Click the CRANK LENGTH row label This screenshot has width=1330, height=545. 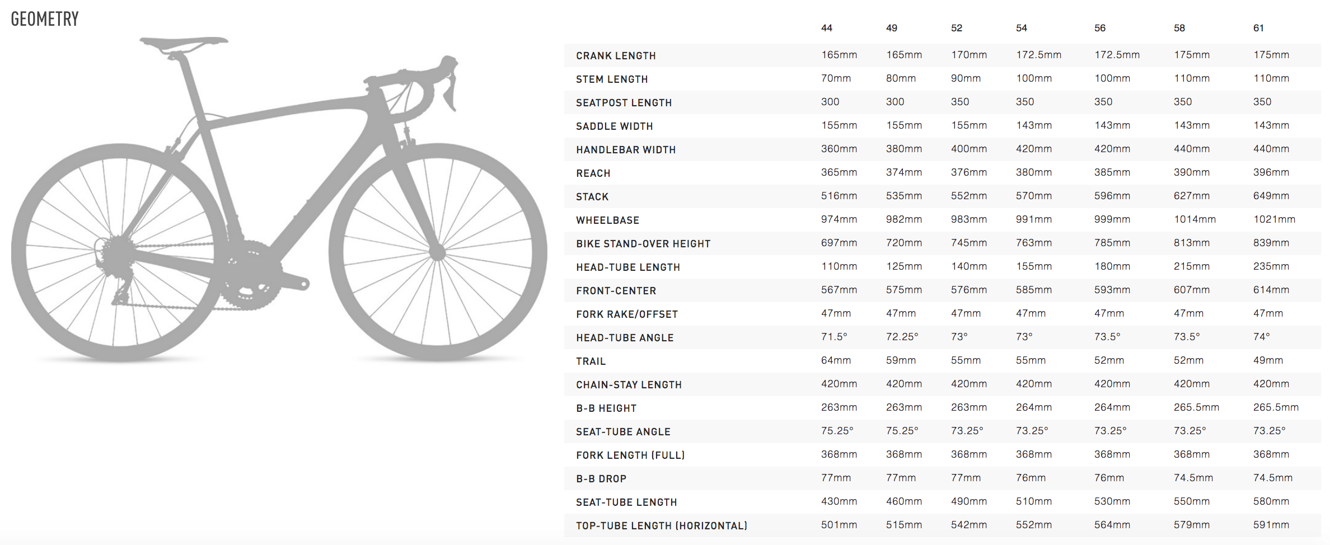coord(616,56)
